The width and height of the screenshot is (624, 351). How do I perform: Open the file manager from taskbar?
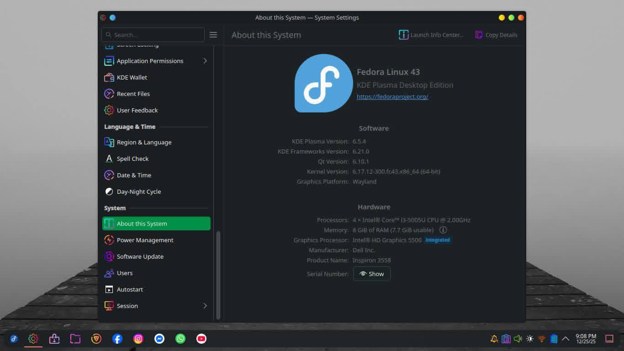click(x=75, y=339)
